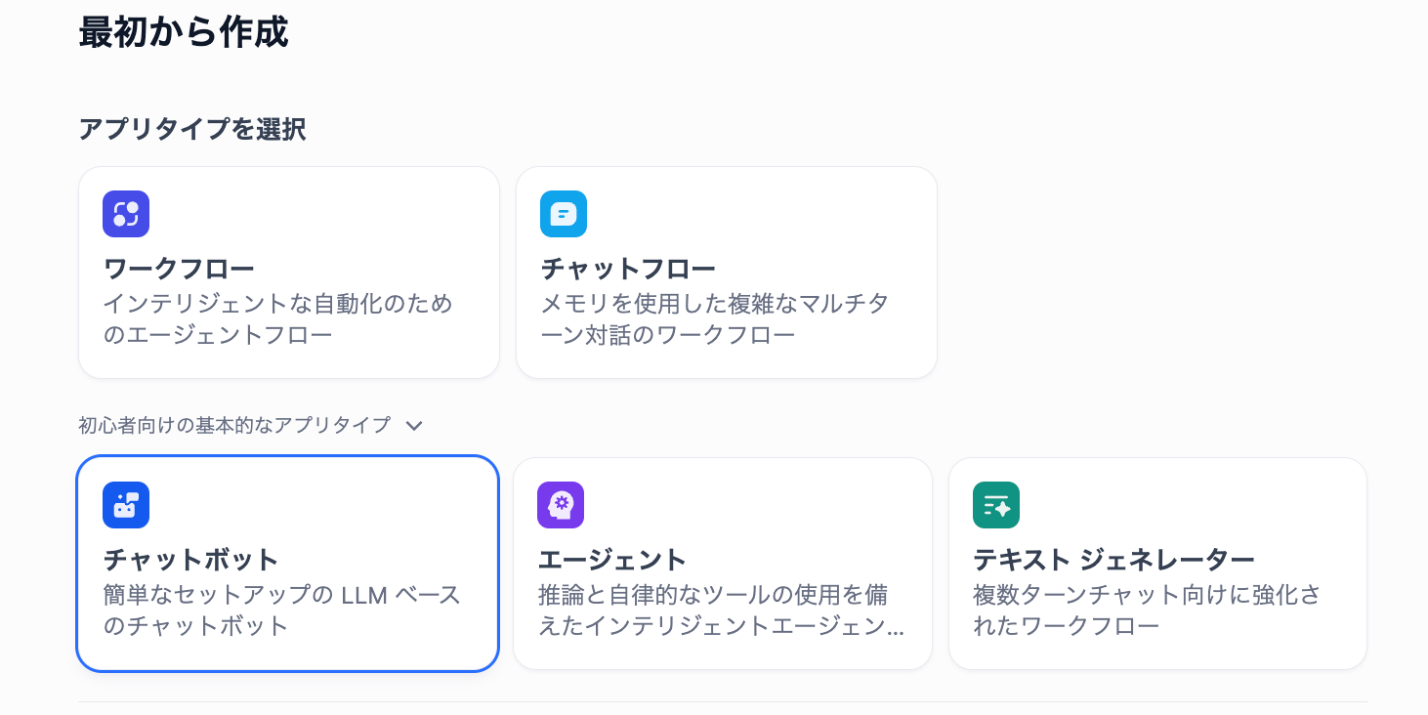The width and height of the screenshot is (1428, 715).
Task: Click the ワークフロー description about エージェントフロー
Action: click(278, 319)
